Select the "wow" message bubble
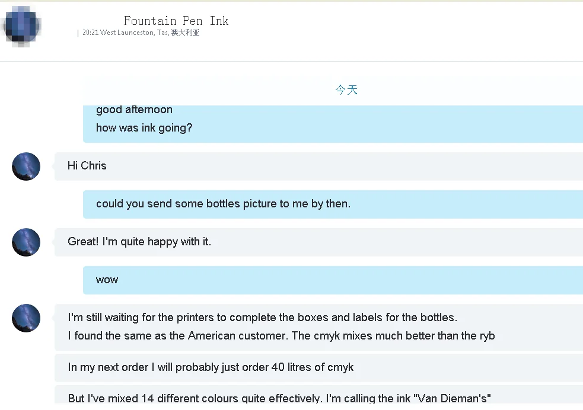The width and height of the screenshot is (583, 410). pyautogui.click(x=107, y=280)
